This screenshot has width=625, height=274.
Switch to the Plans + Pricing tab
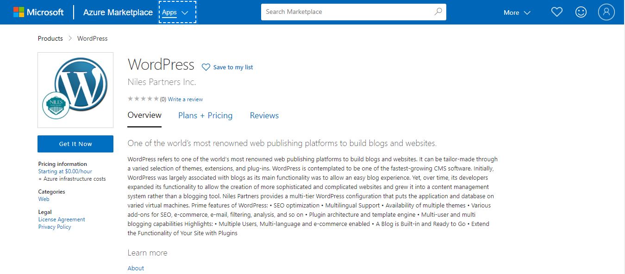coord(205,116)
